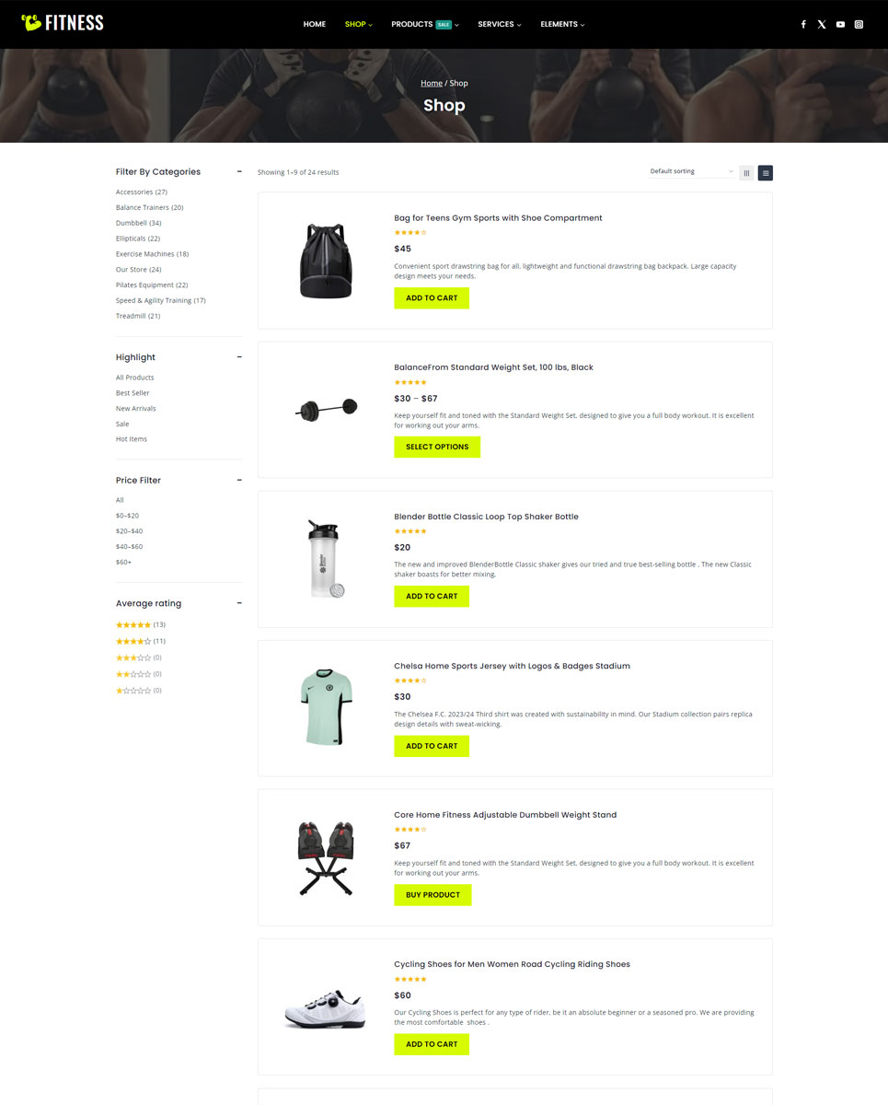
Task: Open the Facebook social icon
Action: click(803, 24)
